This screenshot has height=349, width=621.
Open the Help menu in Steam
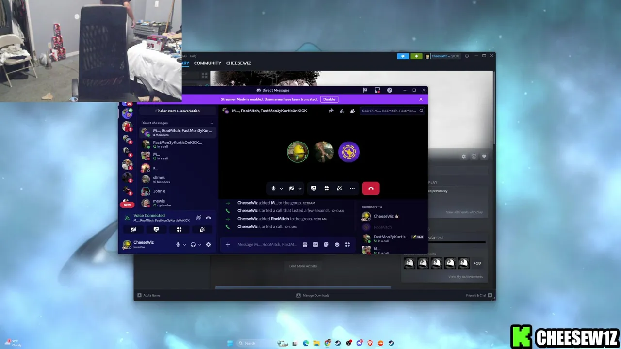coord(193,56)
